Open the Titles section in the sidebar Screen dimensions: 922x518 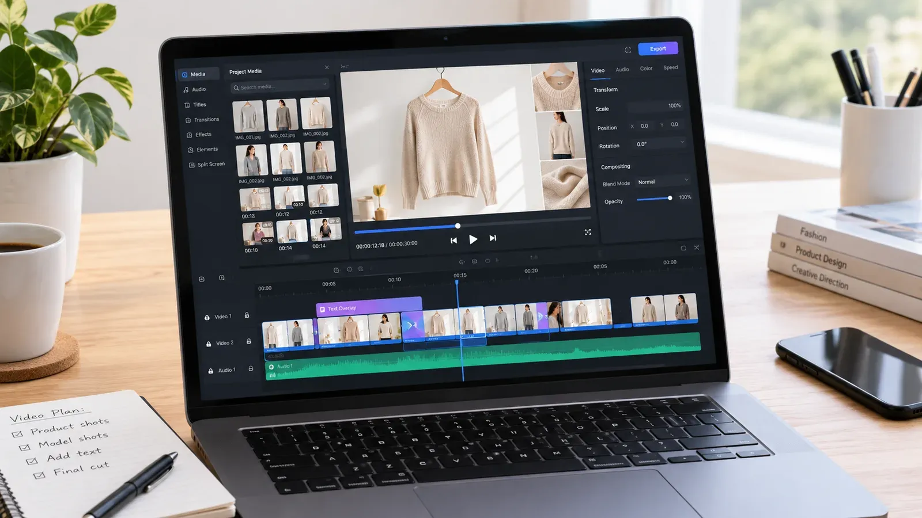point(195,105)
